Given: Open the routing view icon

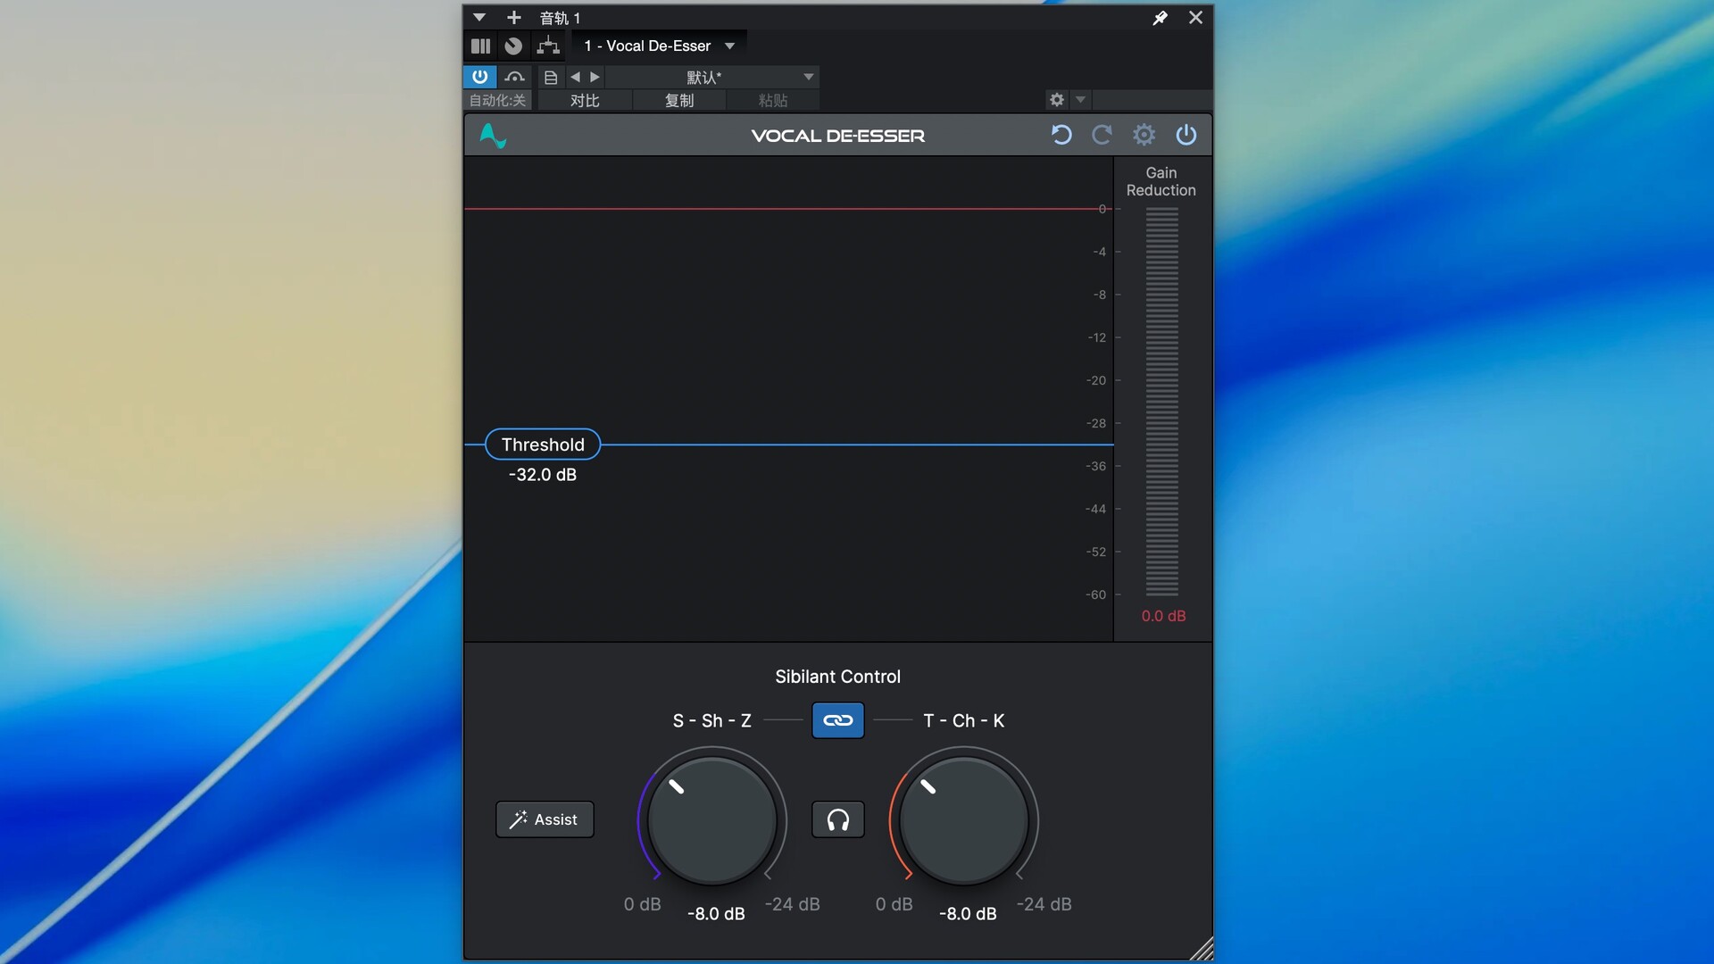Looking at the screenshot, I should tap(547, 46).
